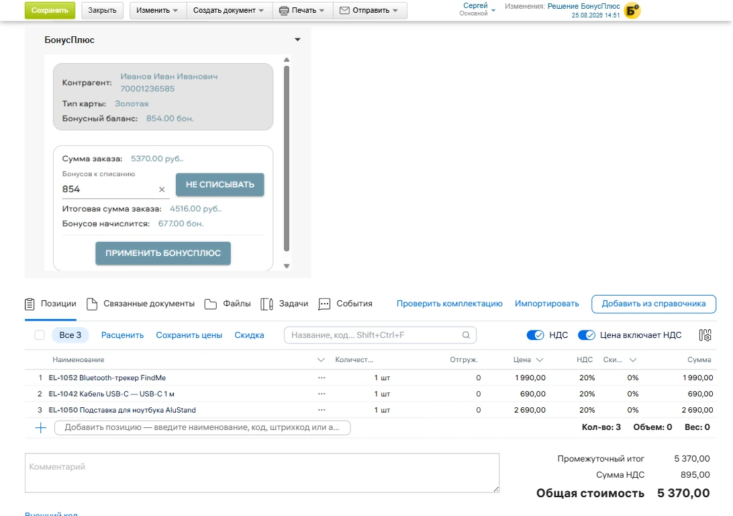733x516 pixels.
Task: Click Добавить из справочника button
Action: (x=654, y=304)
